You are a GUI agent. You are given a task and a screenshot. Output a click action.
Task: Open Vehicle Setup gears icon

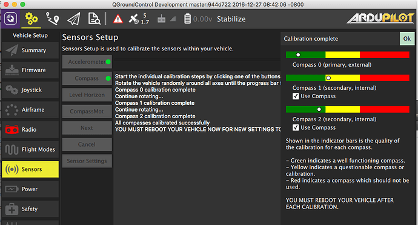(31, 19)
